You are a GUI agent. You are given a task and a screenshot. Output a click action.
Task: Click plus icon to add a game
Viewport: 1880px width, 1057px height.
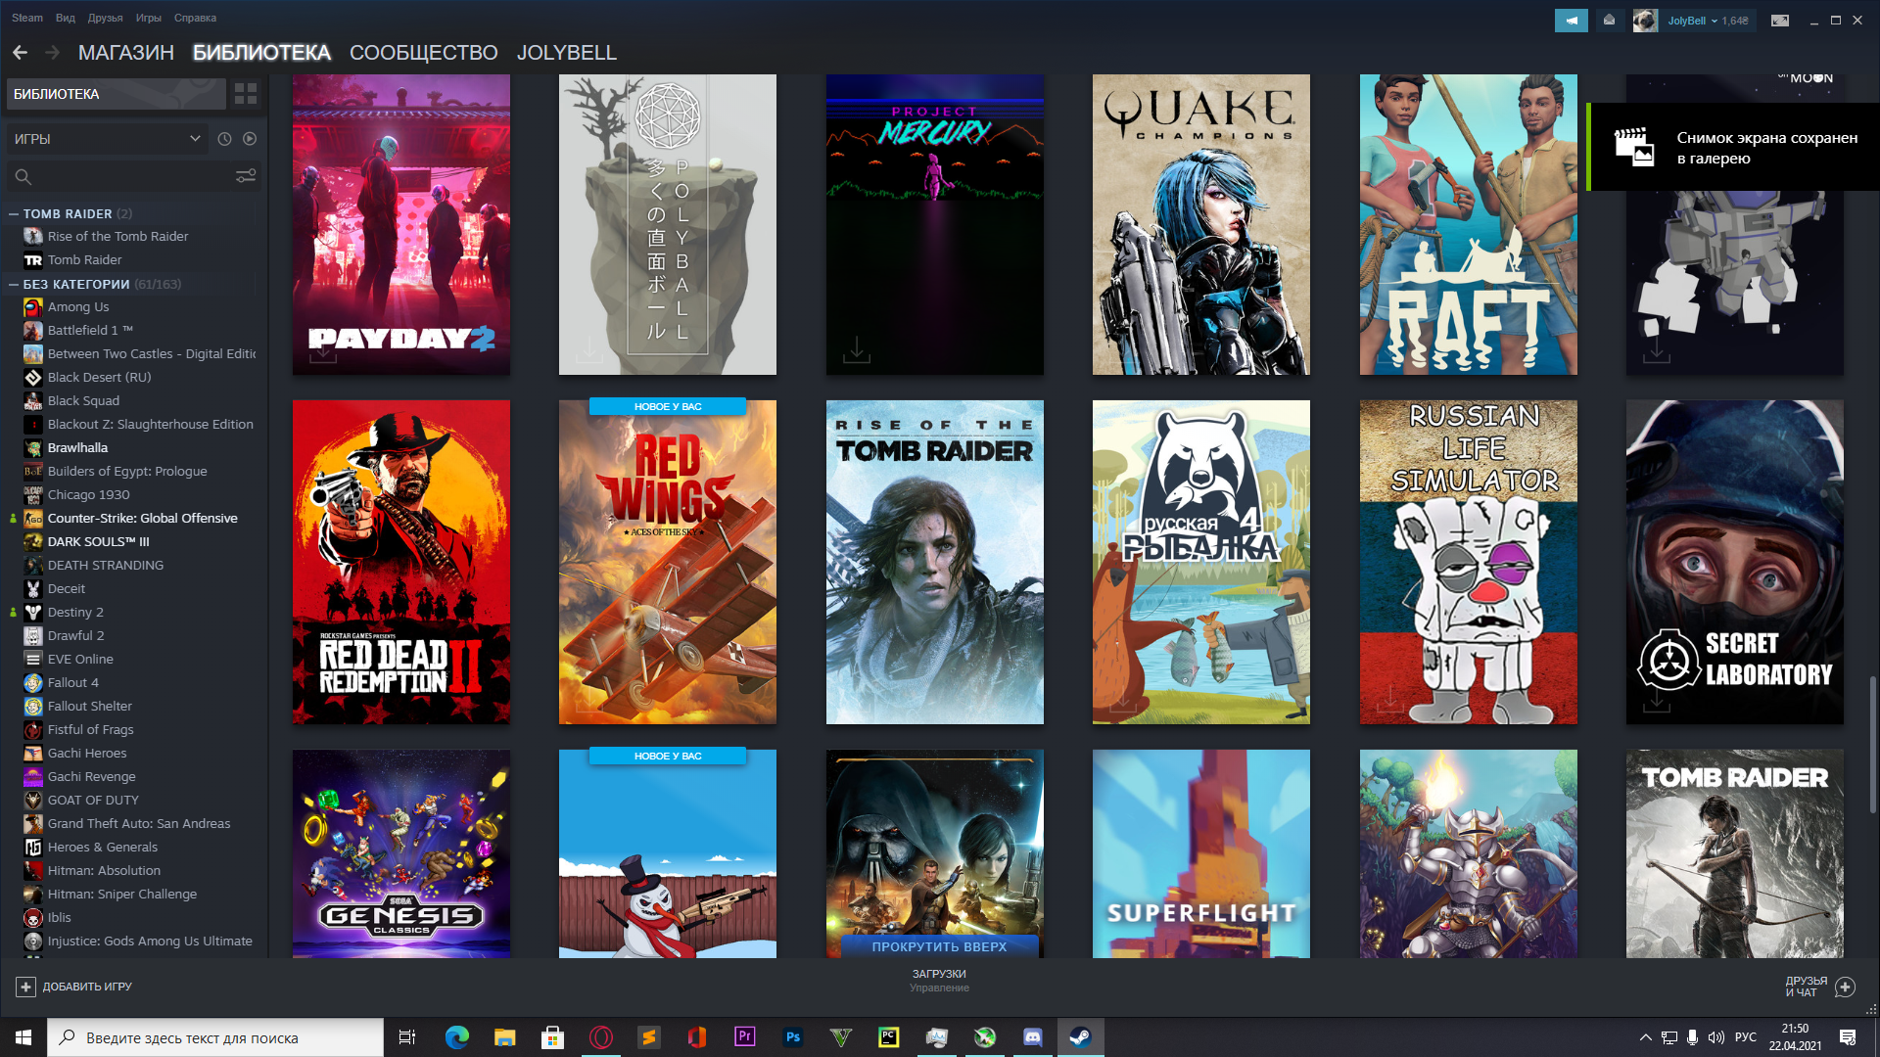pos(26,987)
